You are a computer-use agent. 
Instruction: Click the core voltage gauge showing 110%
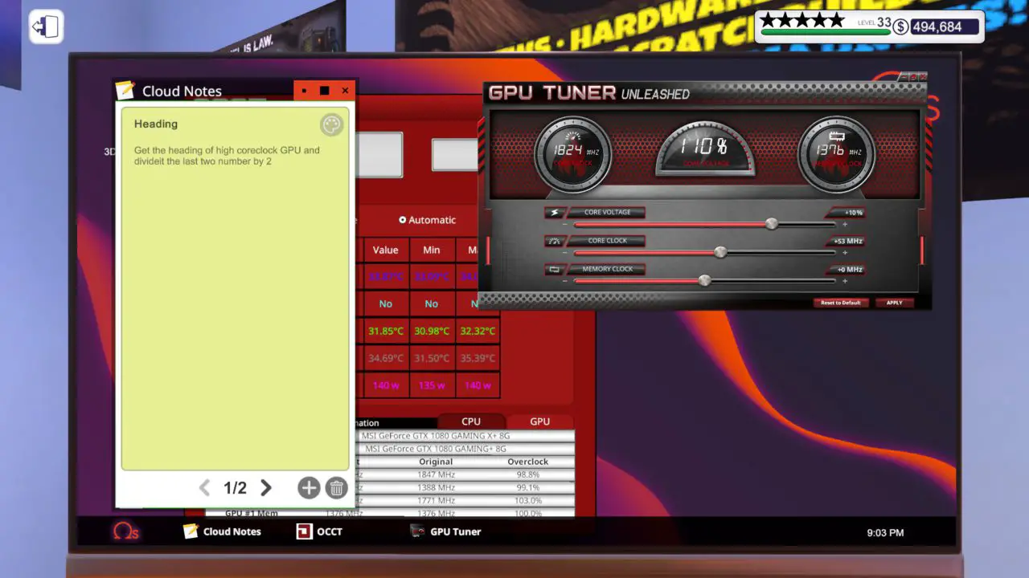pyautogui.click(x=705, y=151)
